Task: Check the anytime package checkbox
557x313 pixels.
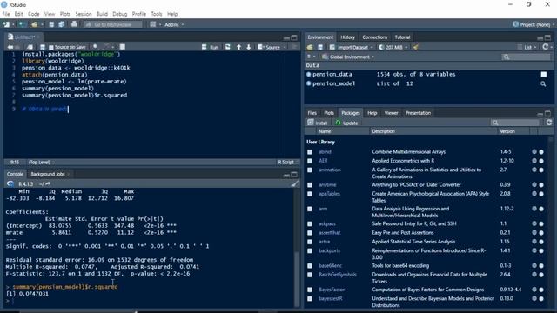Action: click(x=310, y=185)
